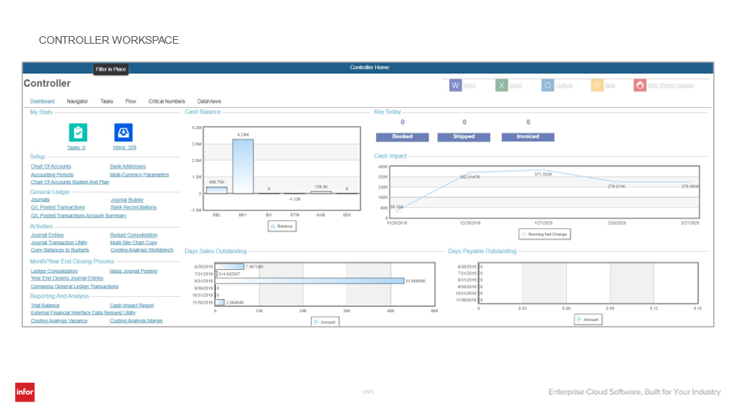Open G/L Posted Transactions Account Summary
Screen dimensions: 736x413
[79, 216]
